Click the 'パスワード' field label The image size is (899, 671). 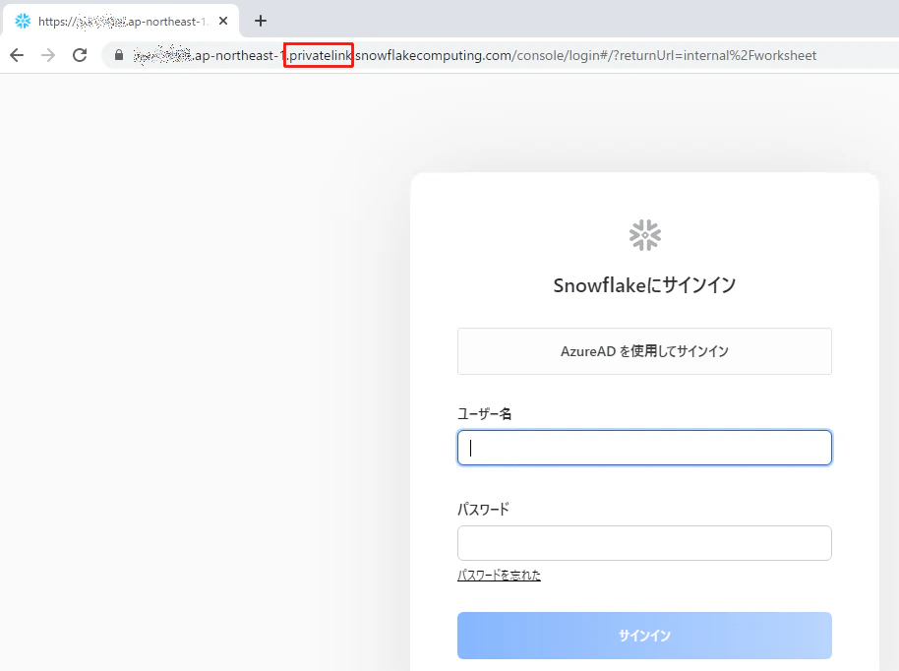coord(483,510)
